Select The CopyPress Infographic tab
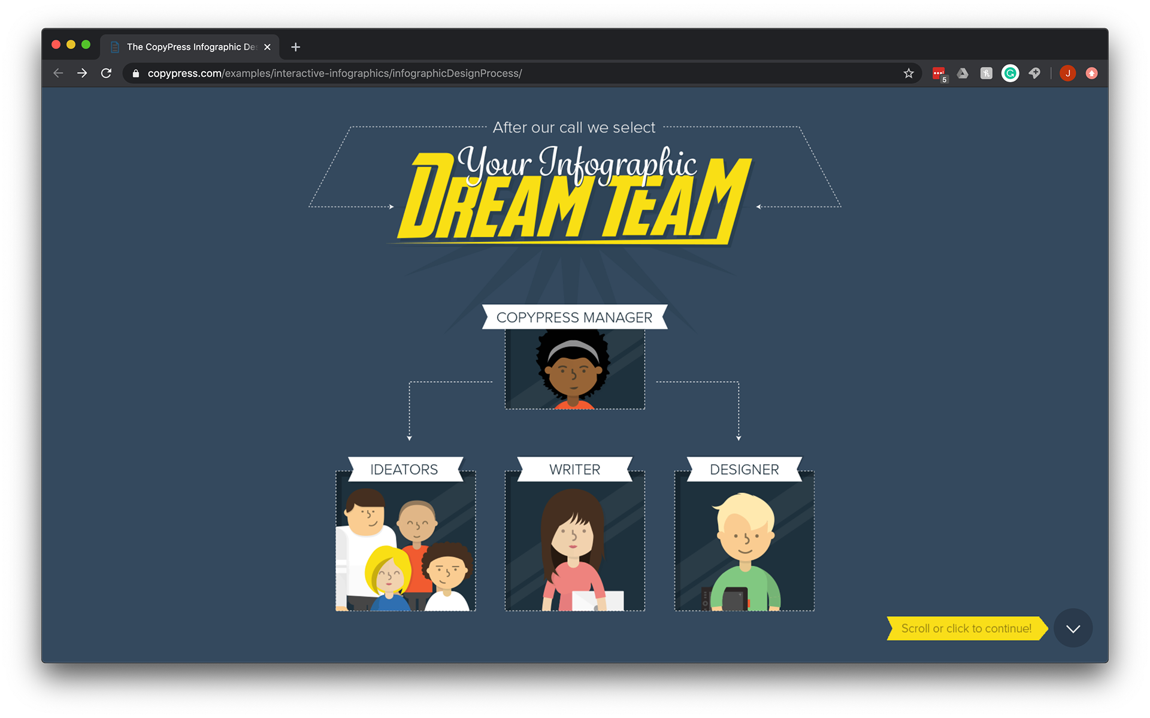This screenshot has height=718, width=1150. tap(189, 47)
